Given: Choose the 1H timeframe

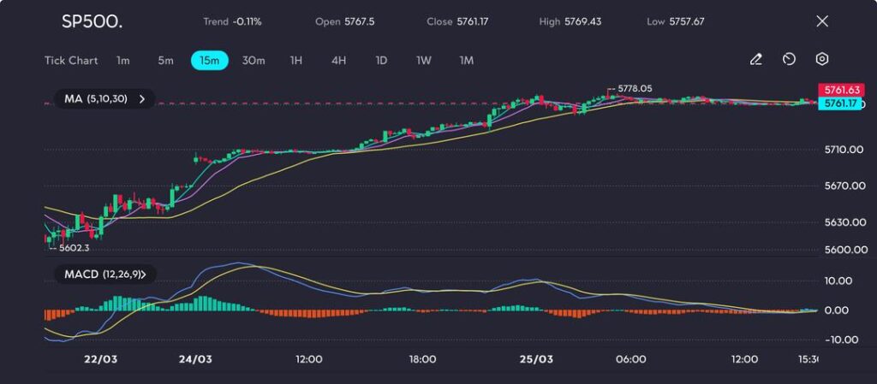Looking at the screenshot, I should 296,61.
